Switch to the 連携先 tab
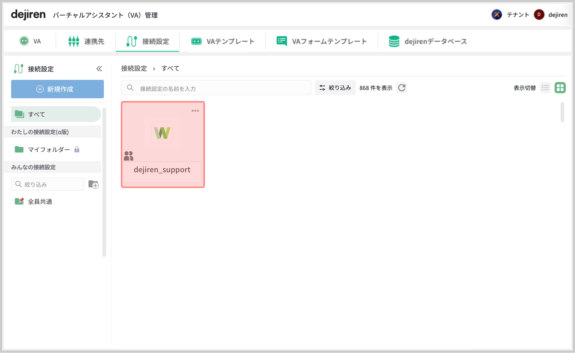This screenshot has width=575, height=353. pyautogui.click(x=86, y=41)
